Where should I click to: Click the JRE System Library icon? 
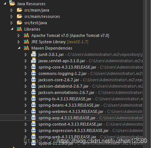pos(26,42)
